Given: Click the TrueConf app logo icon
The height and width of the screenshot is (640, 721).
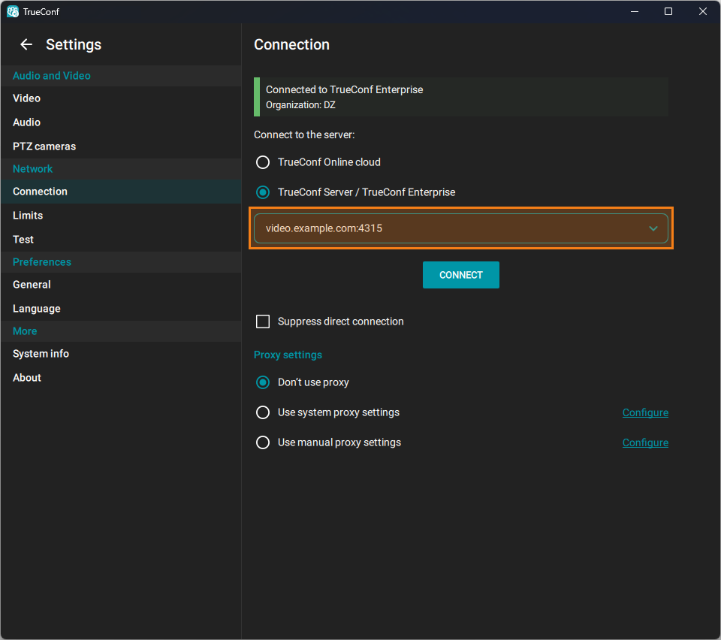Looking at the screenshot, I should coord(13,11).
